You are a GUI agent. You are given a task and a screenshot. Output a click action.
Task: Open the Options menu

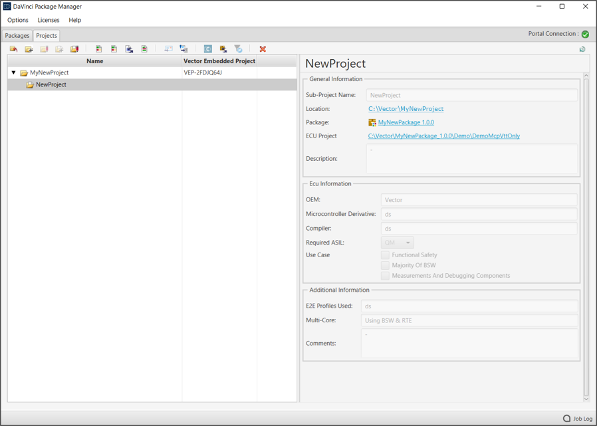[18, 20]
